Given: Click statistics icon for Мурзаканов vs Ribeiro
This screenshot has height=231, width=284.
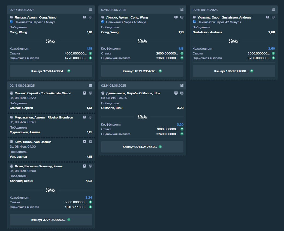Looking at the screenshot, I should 90,117.
